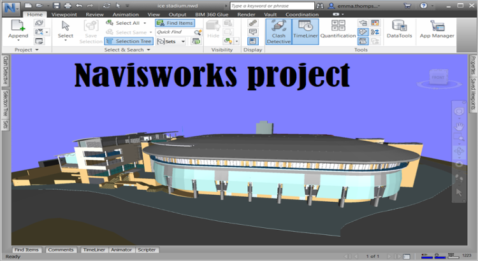Undo the last action with arrow icon

pos(79,6)
